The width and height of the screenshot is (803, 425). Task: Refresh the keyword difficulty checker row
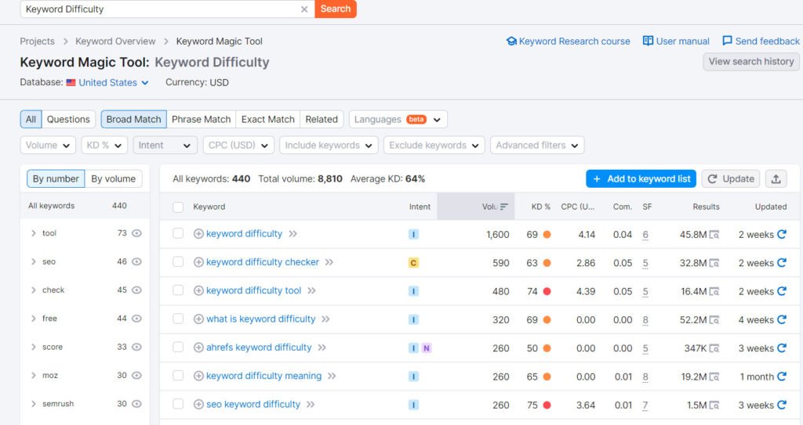coord(782,263)
